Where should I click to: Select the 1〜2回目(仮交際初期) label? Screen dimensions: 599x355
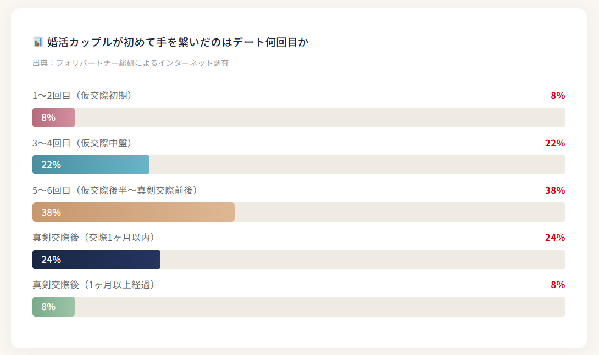[82, 95]
